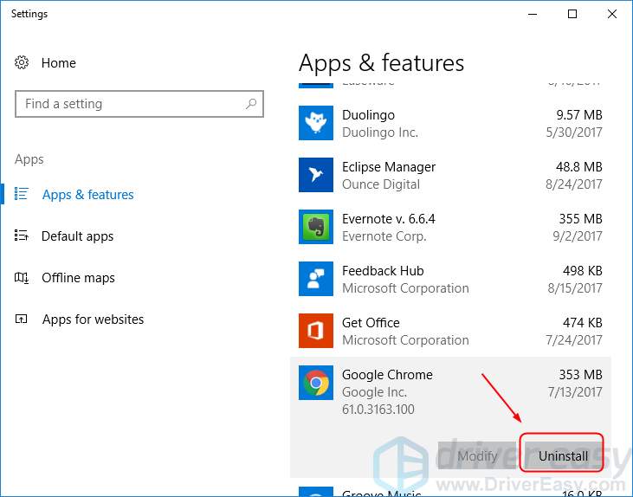Screen dimensions: 633x497
Task: Select the Google Chrome app name
Action: 387,375
